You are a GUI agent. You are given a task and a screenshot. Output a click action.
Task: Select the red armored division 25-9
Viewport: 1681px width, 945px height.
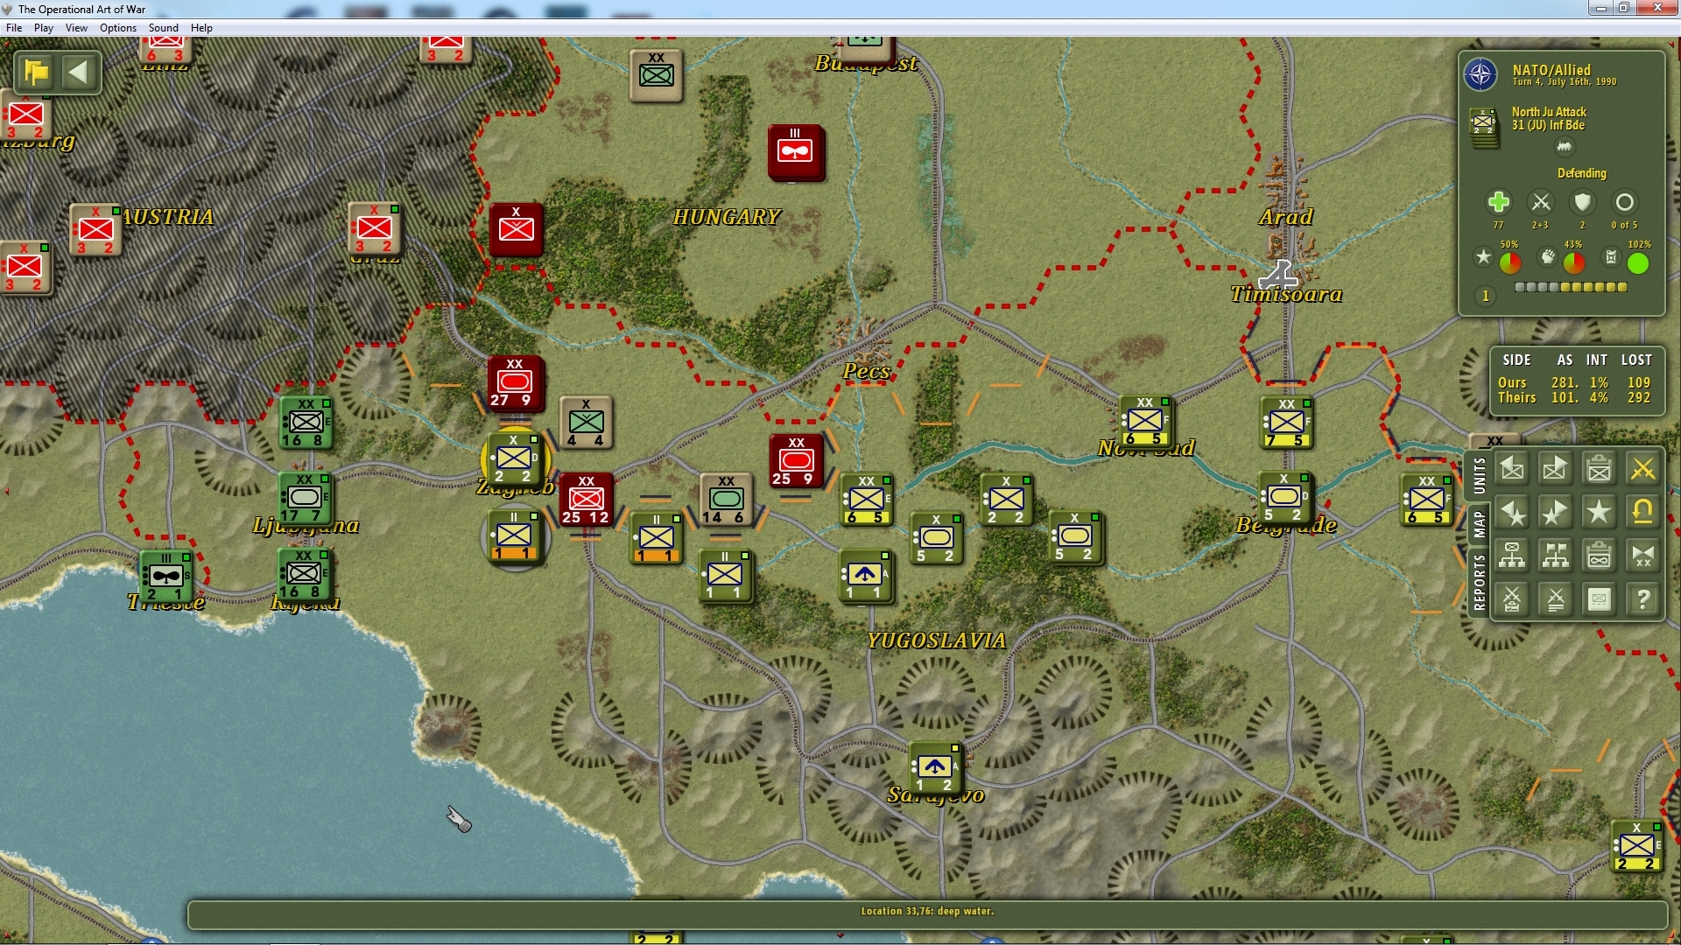pyautogui.click(x=797, y=460)
